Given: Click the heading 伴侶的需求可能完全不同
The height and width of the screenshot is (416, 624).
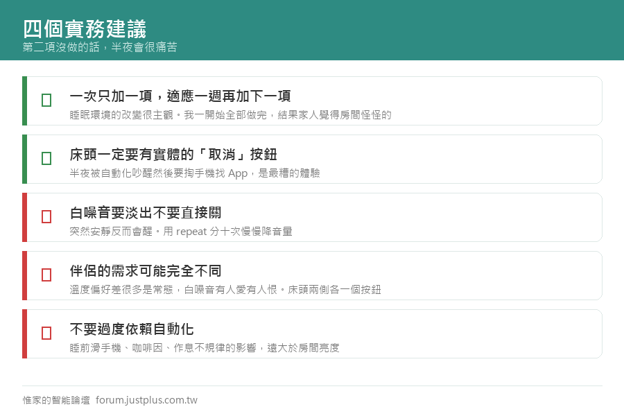Looking at the screenshot, I should coord(146,270).
